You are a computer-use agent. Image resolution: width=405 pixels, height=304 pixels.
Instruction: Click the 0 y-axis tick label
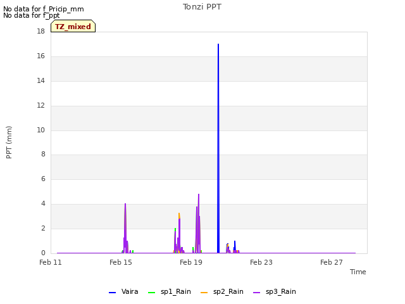click(43, 253)
